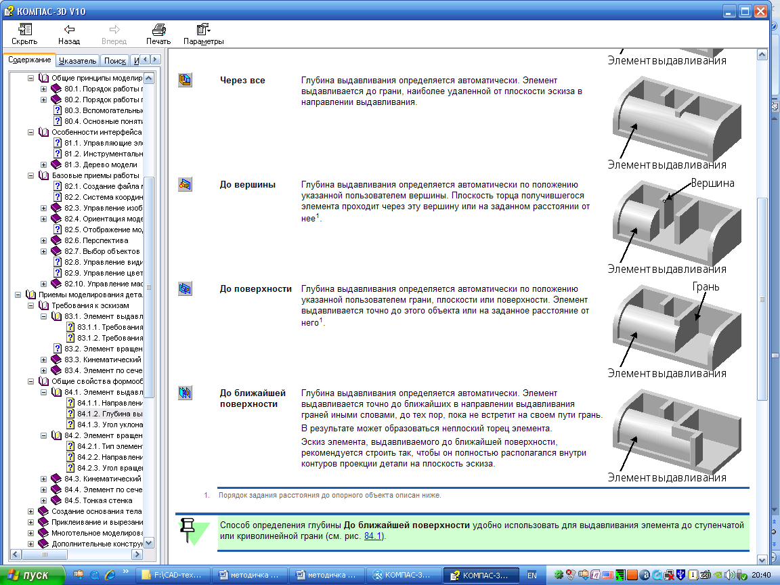Click the tree horizontal scrollbar right arrow
Screen dimensions: 780x585
[138, 554]
